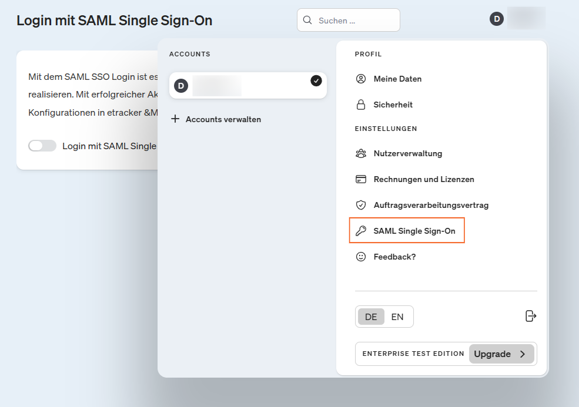The image size is (579, 407).
Task: Select the checked account entry D
Action: tap(247, 86)
